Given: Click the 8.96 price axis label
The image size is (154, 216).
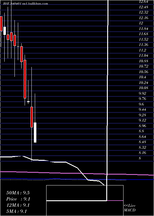Looking at the screenshot, I should [142, 126].
